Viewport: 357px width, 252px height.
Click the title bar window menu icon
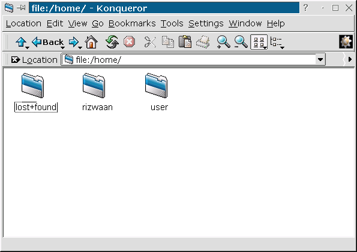[9, 8]
